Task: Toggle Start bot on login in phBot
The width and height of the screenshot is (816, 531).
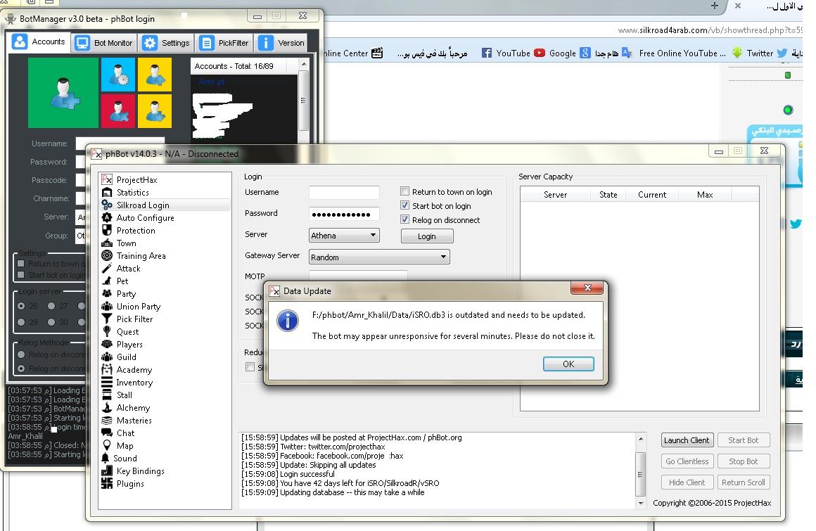Action: [405, 205]
